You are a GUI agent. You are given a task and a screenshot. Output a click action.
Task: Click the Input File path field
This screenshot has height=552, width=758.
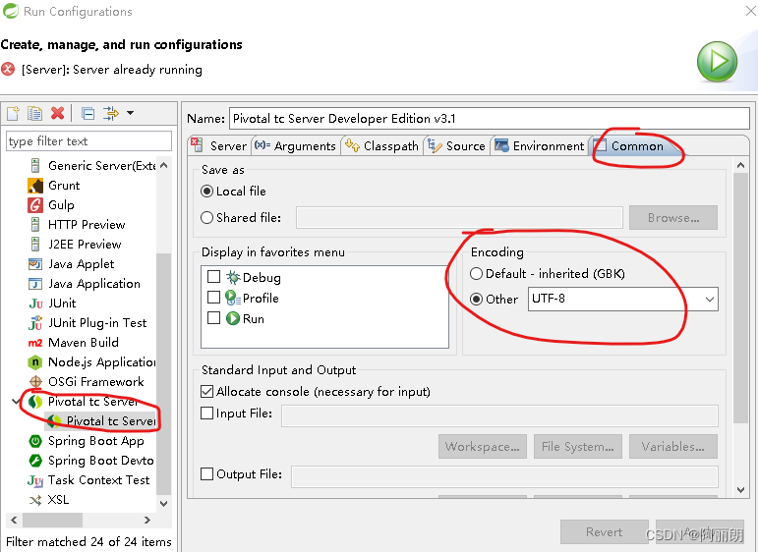coord(499,415)
